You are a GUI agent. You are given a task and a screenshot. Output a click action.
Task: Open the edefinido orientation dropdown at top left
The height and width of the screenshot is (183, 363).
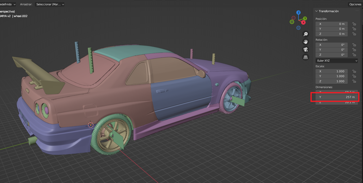8,4
